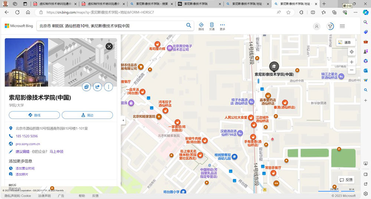
Task: Open the Microsoft Rewards medal icon
Action: pos(330,26)
